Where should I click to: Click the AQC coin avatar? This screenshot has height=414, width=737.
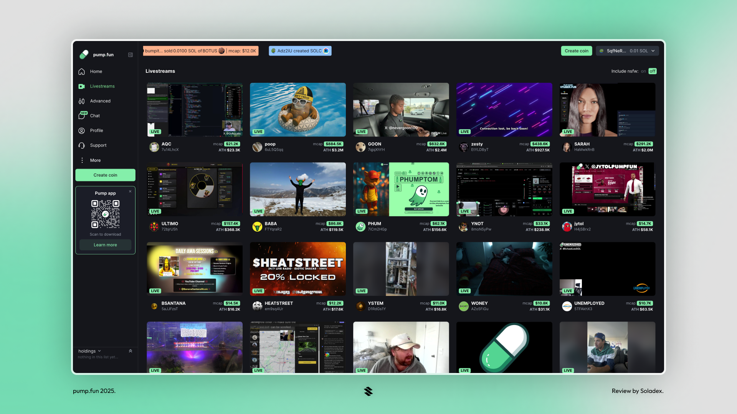(154, 147)
